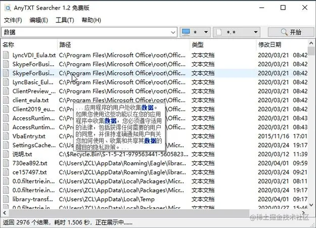Select the Client2019_eu... file name
Screen dimensions: 316x228
(33, 109)
